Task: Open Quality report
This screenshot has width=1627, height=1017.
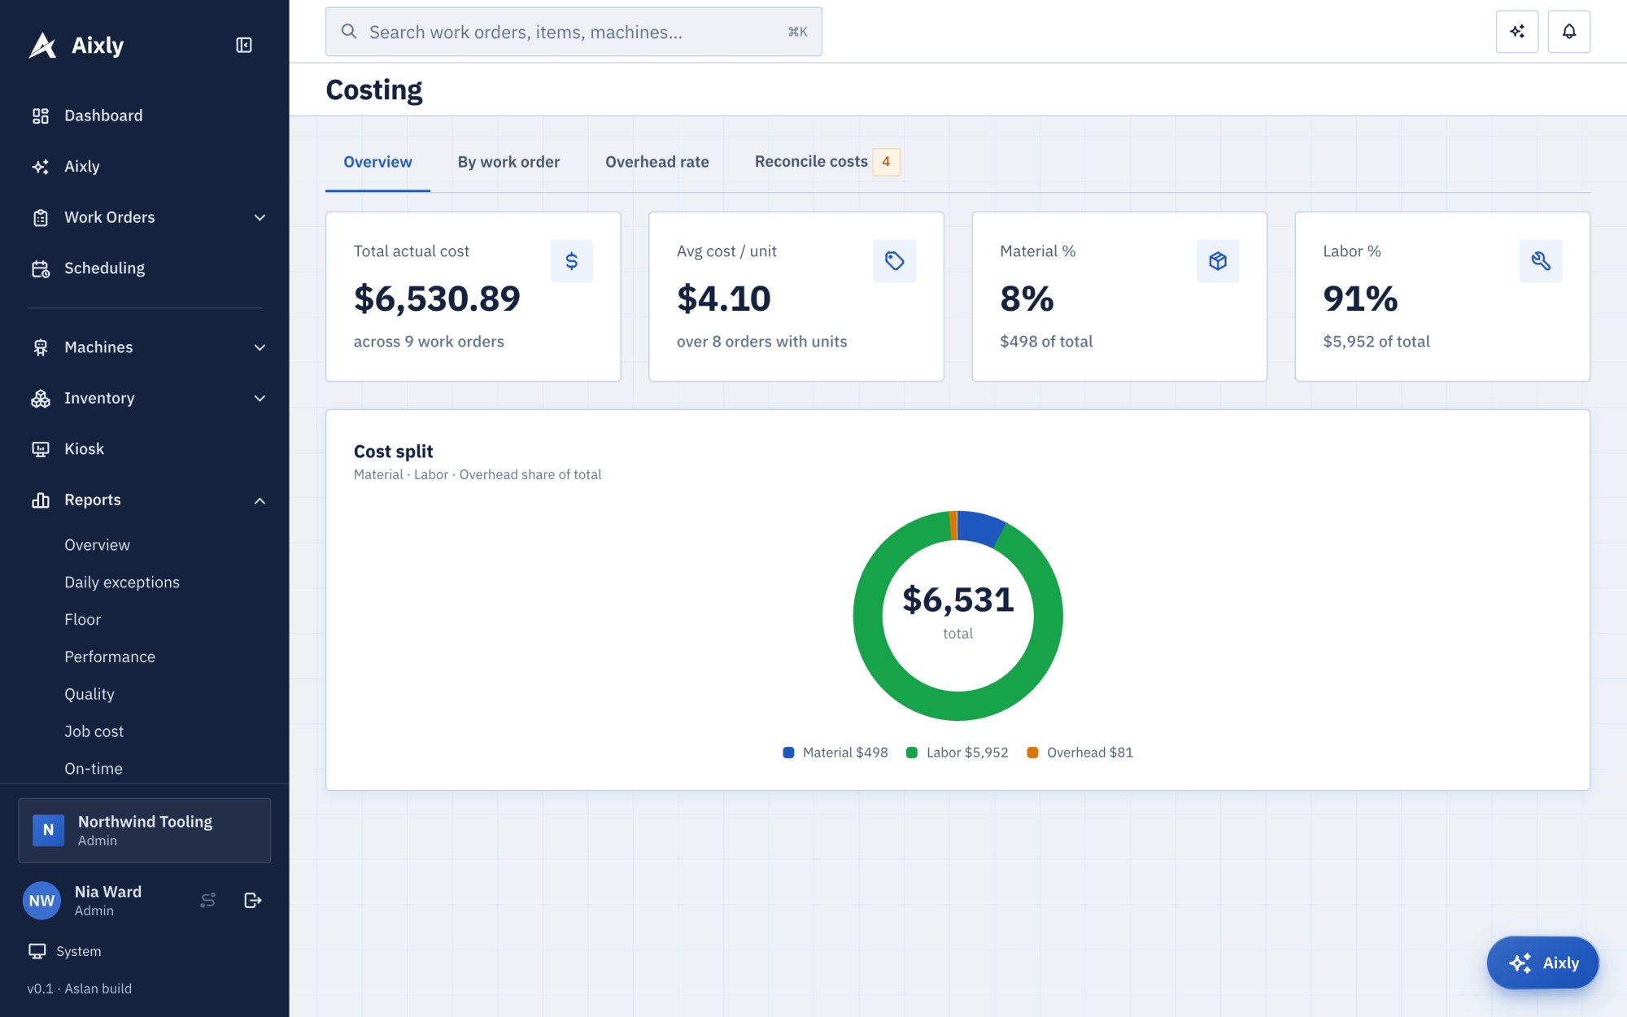Action: pyautogui.click(x=89, y=694)
